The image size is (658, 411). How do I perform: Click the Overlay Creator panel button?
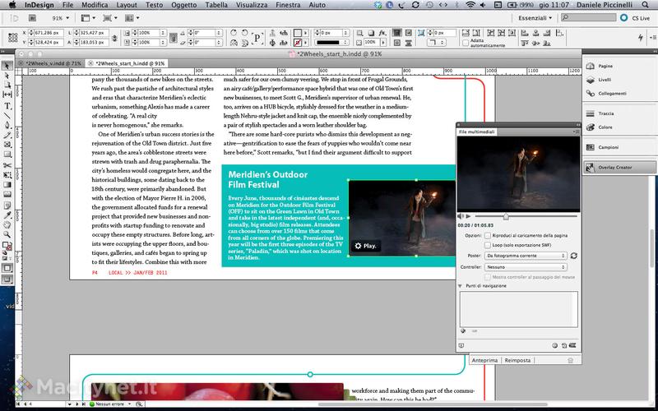pyautogui.click(x=614, y=167)
